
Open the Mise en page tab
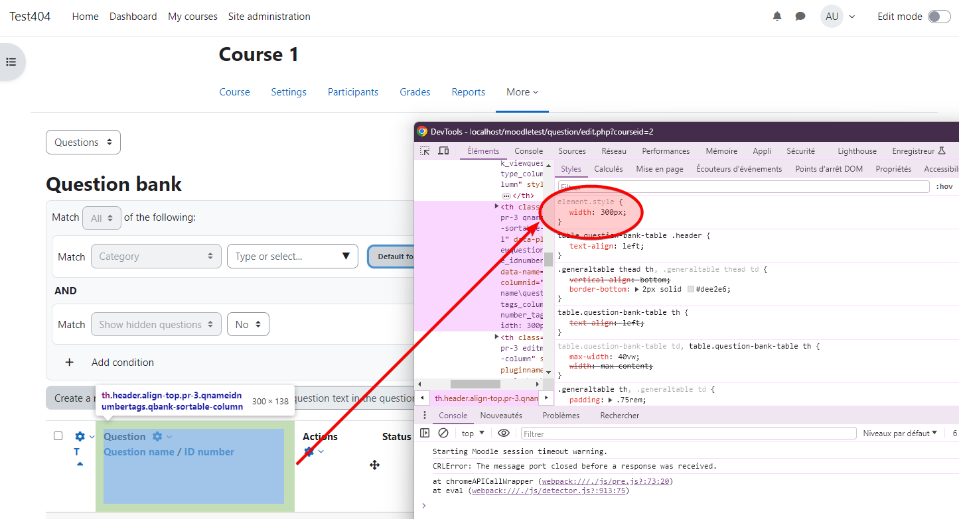tap(660, 169)
